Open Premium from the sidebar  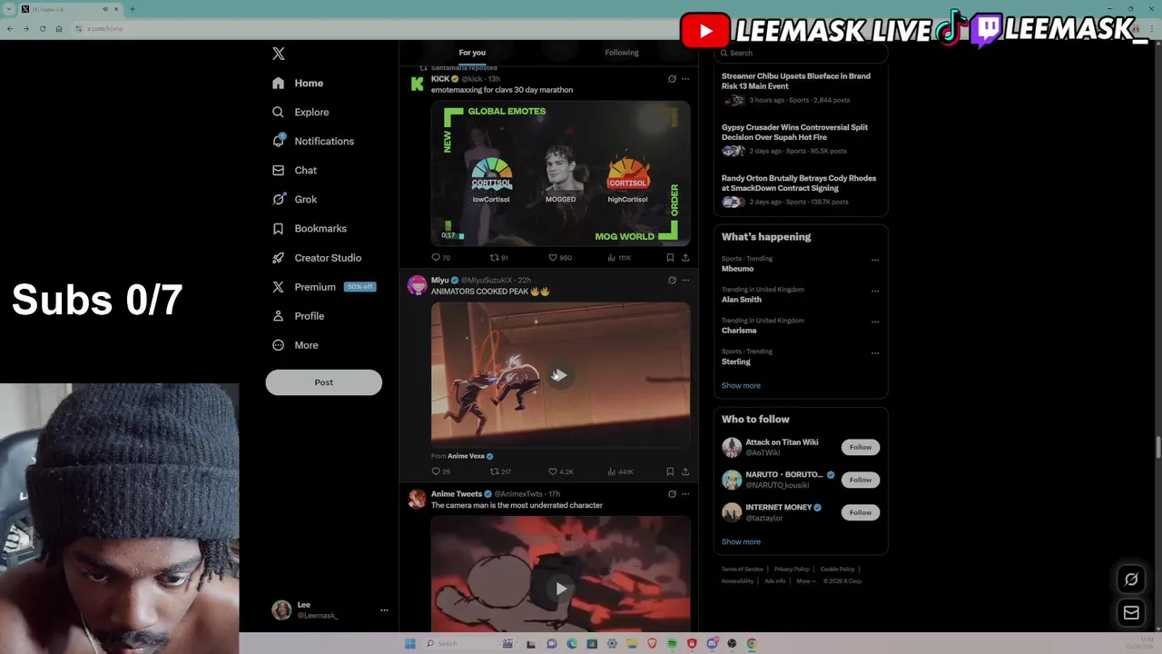click(323, 286)
